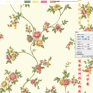Pick the green color block swatch

click(x=27, y=2)
